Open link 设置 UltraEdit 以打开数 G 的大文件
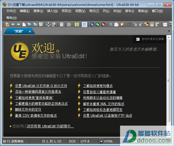The image size is (174, 146). [41, 86]
